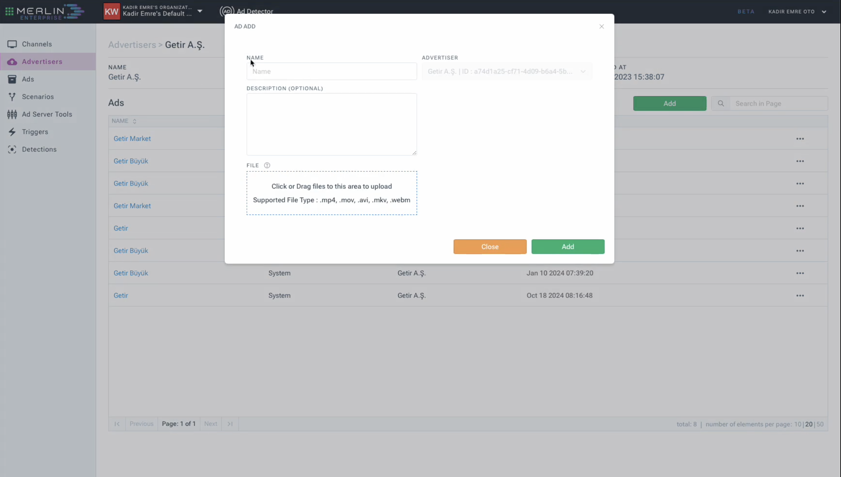Click the Ads archive box icon

coord(12,79)
